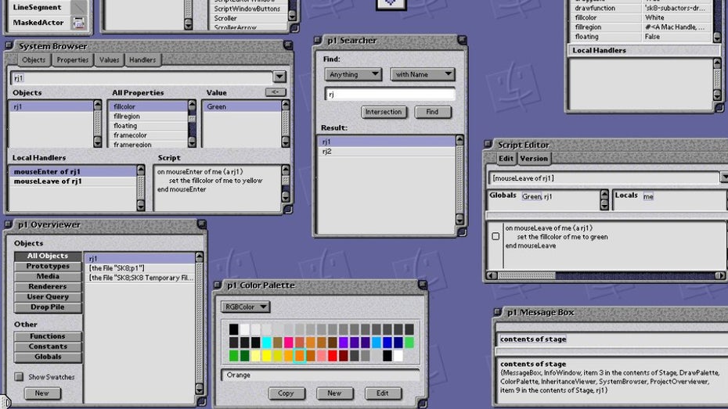
Task: Click the System Browser window's zoom box icon
Action: tap(287, 46)
